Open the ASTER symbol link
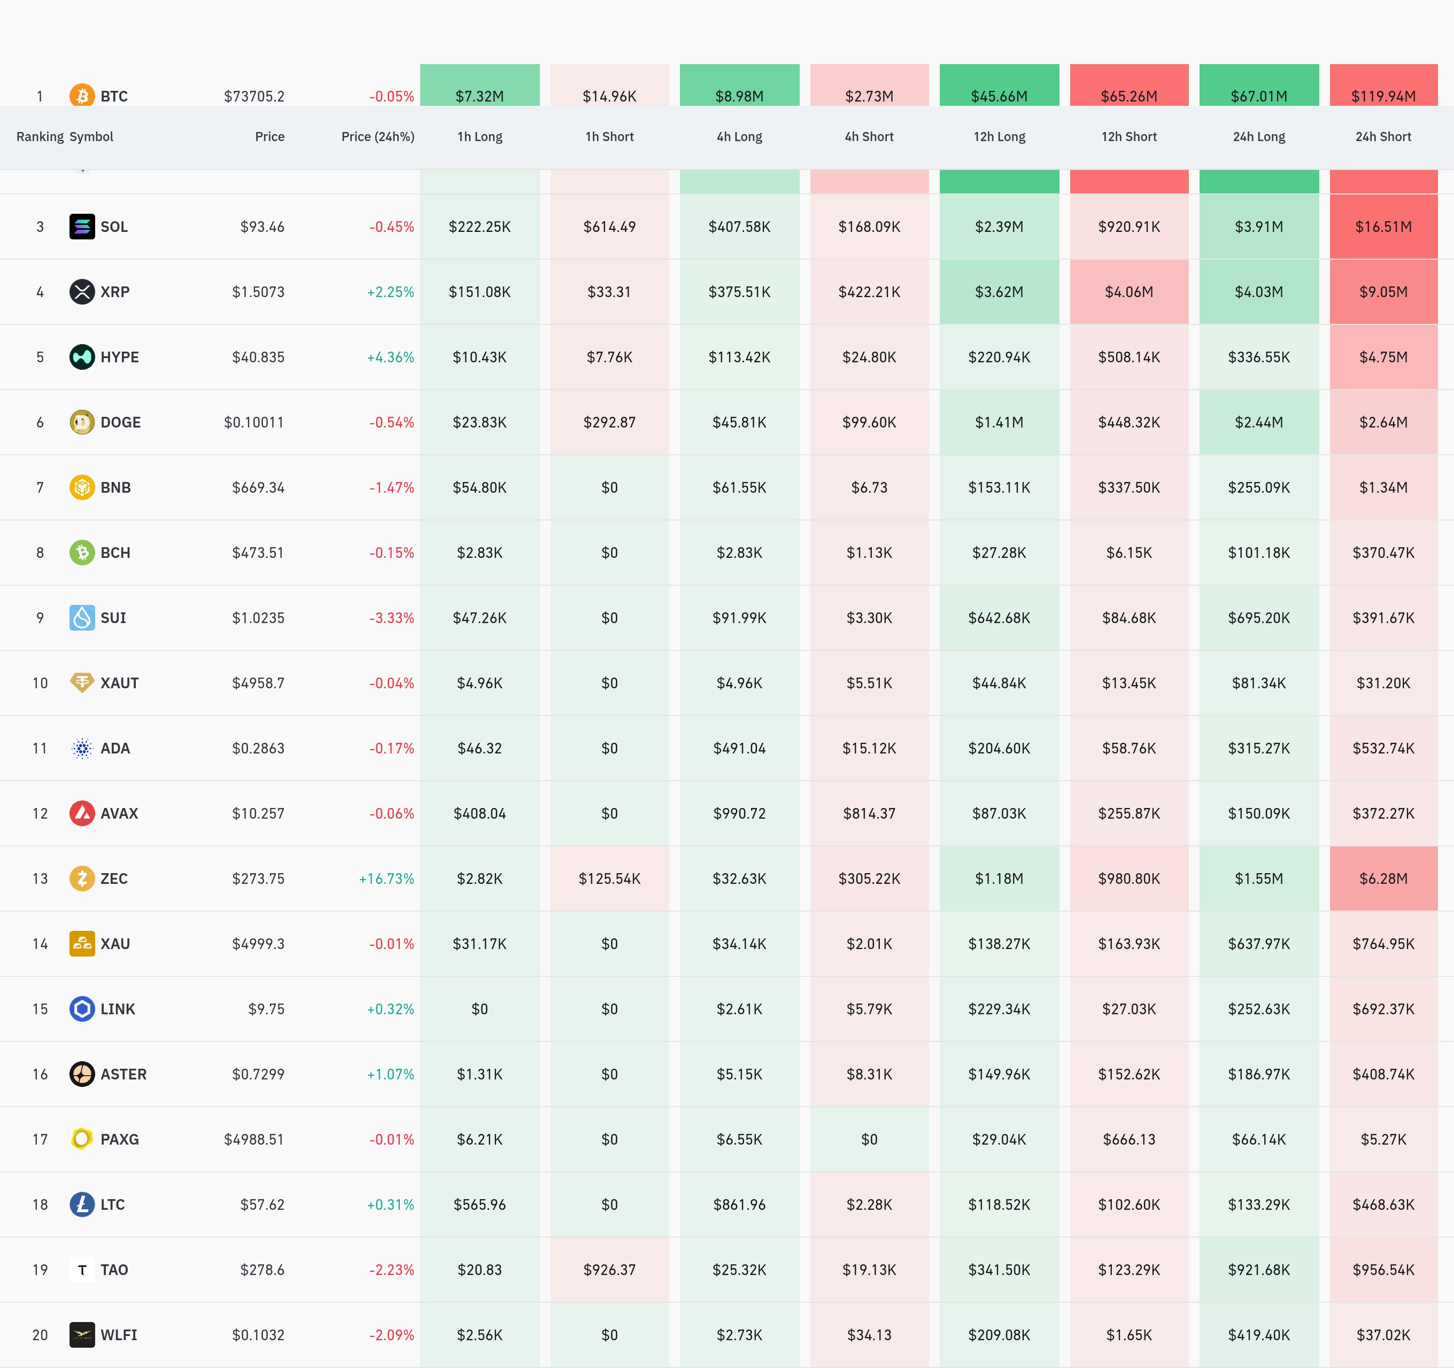Image resolution: width=1454 pixels, height=1368 pixels. pos(123,1074)
